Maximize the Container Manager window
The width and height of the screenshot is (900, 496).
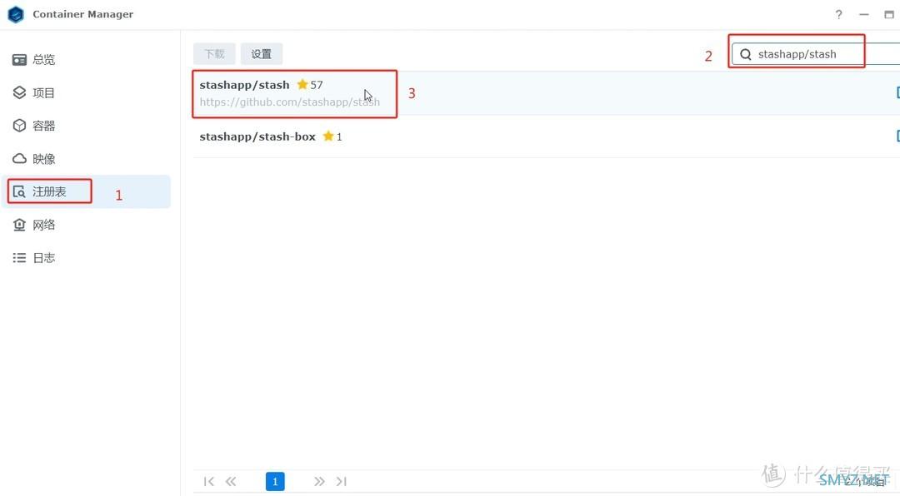[889, 14]
